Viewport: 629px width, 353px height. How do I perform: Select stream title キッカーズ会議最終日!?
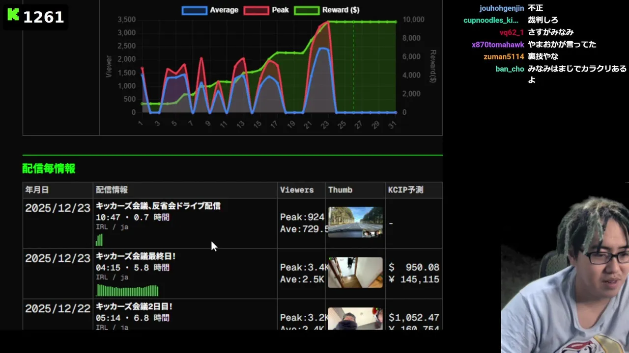click(136, 256)
